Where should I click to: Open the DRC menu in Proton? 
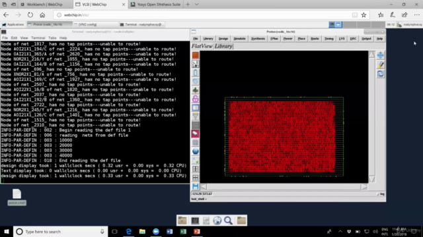pyautogui.click(x=353, y=39)
